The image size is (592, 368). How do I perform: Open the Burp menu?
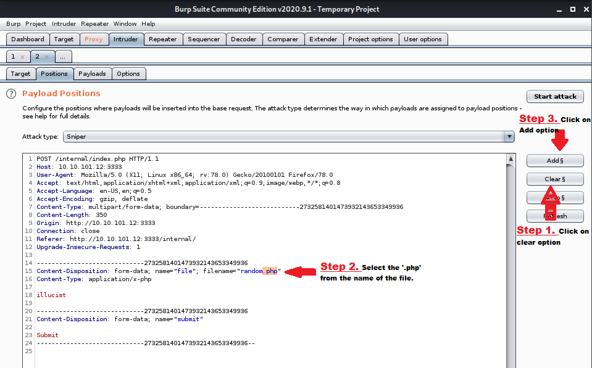13,24
